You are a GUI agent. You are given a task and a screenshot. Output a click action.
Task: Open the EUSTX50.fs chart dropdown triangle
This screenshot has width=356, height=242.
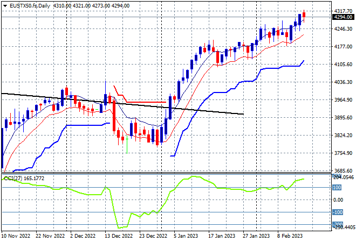5,6
